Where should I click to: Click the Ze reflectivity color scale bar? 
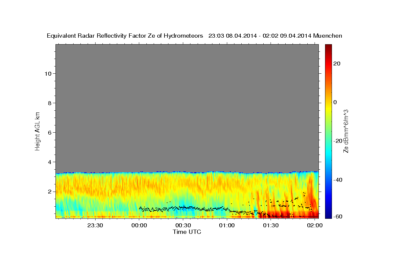coord(329,131)
